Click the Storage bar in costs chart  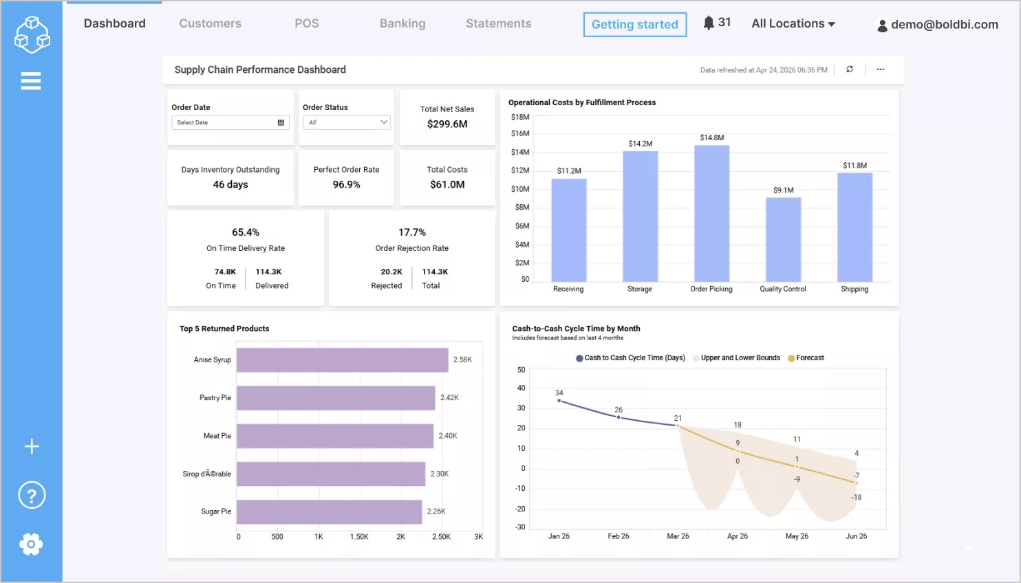pos(641,217)
